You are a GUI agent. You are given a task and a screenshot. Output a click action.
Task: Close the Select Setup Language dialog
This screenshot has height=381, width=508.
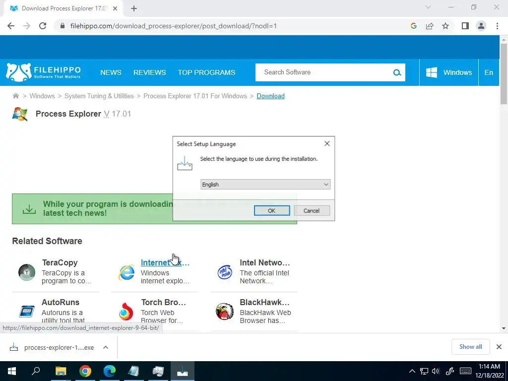[x=327, y=143]
